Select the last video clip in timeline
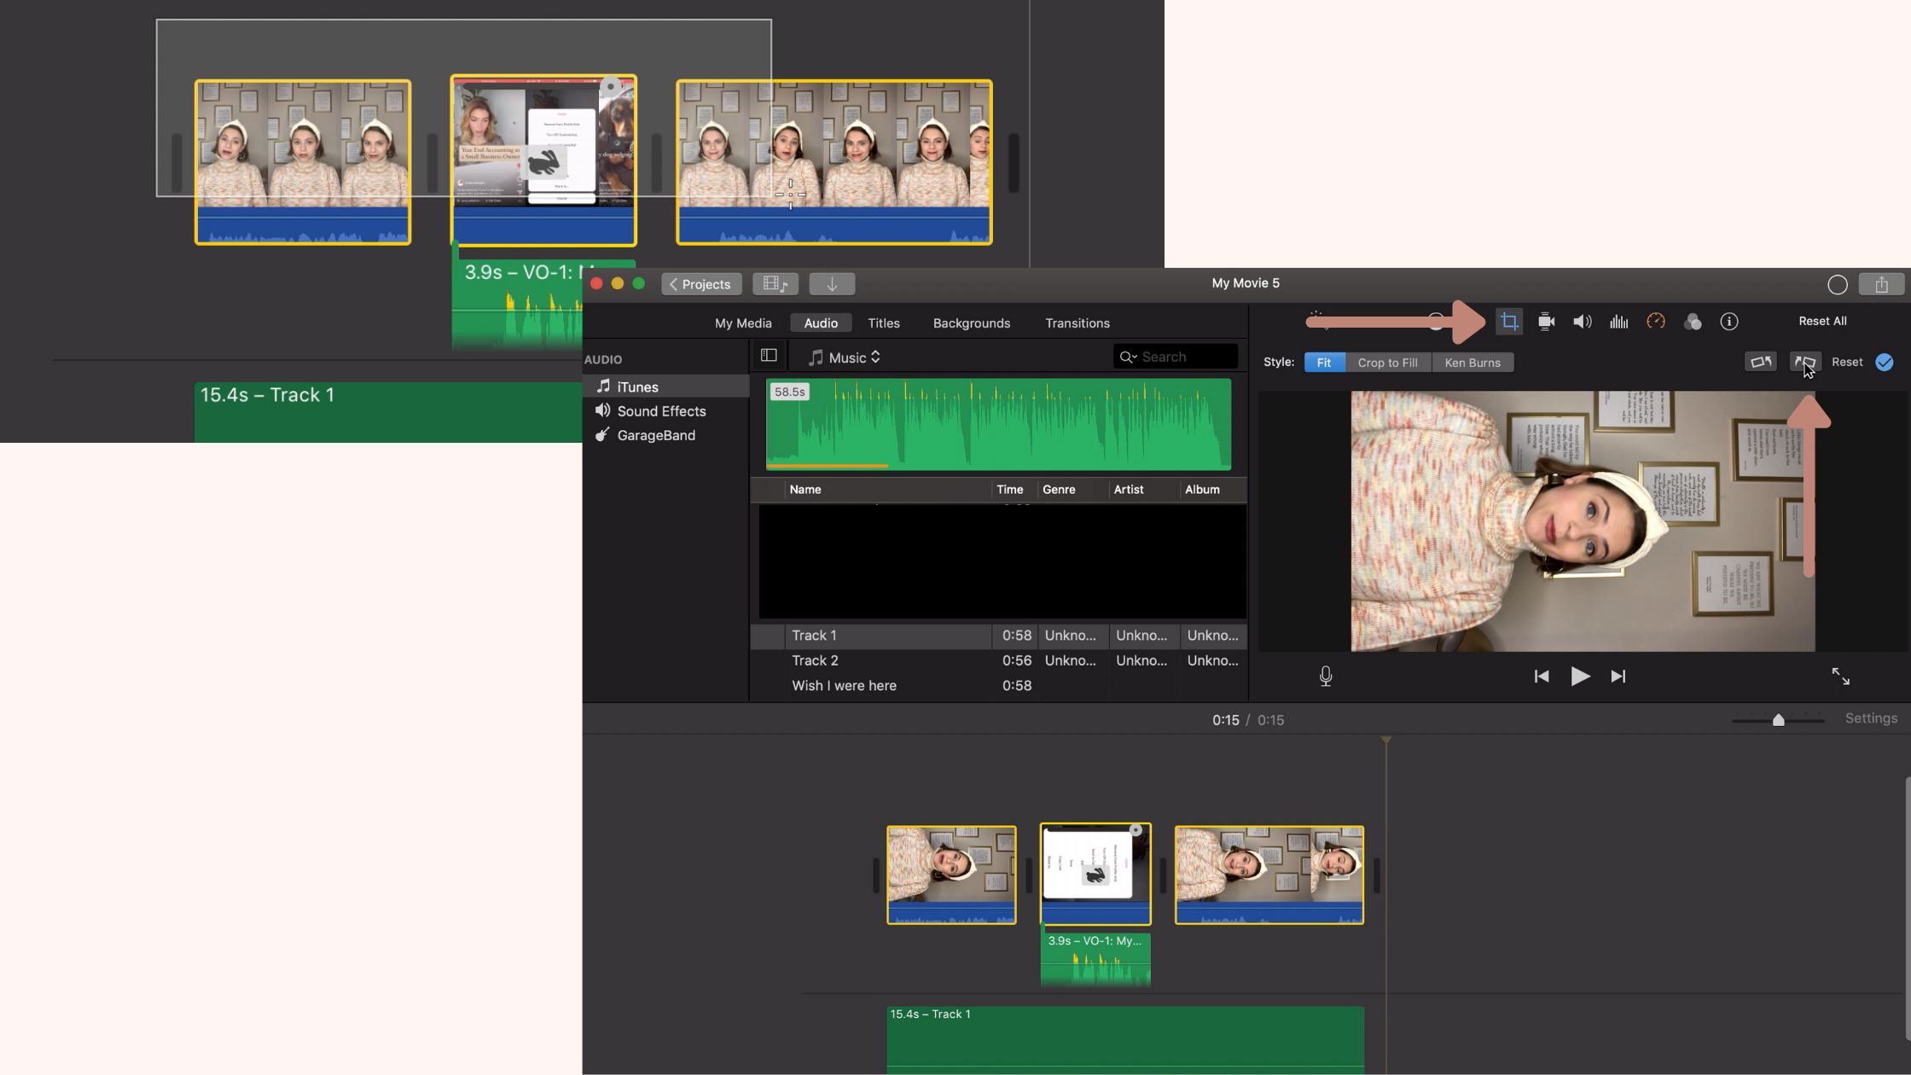Screen dimensions: 1911x1075 pyautogui.click(x=1269, y=875)
